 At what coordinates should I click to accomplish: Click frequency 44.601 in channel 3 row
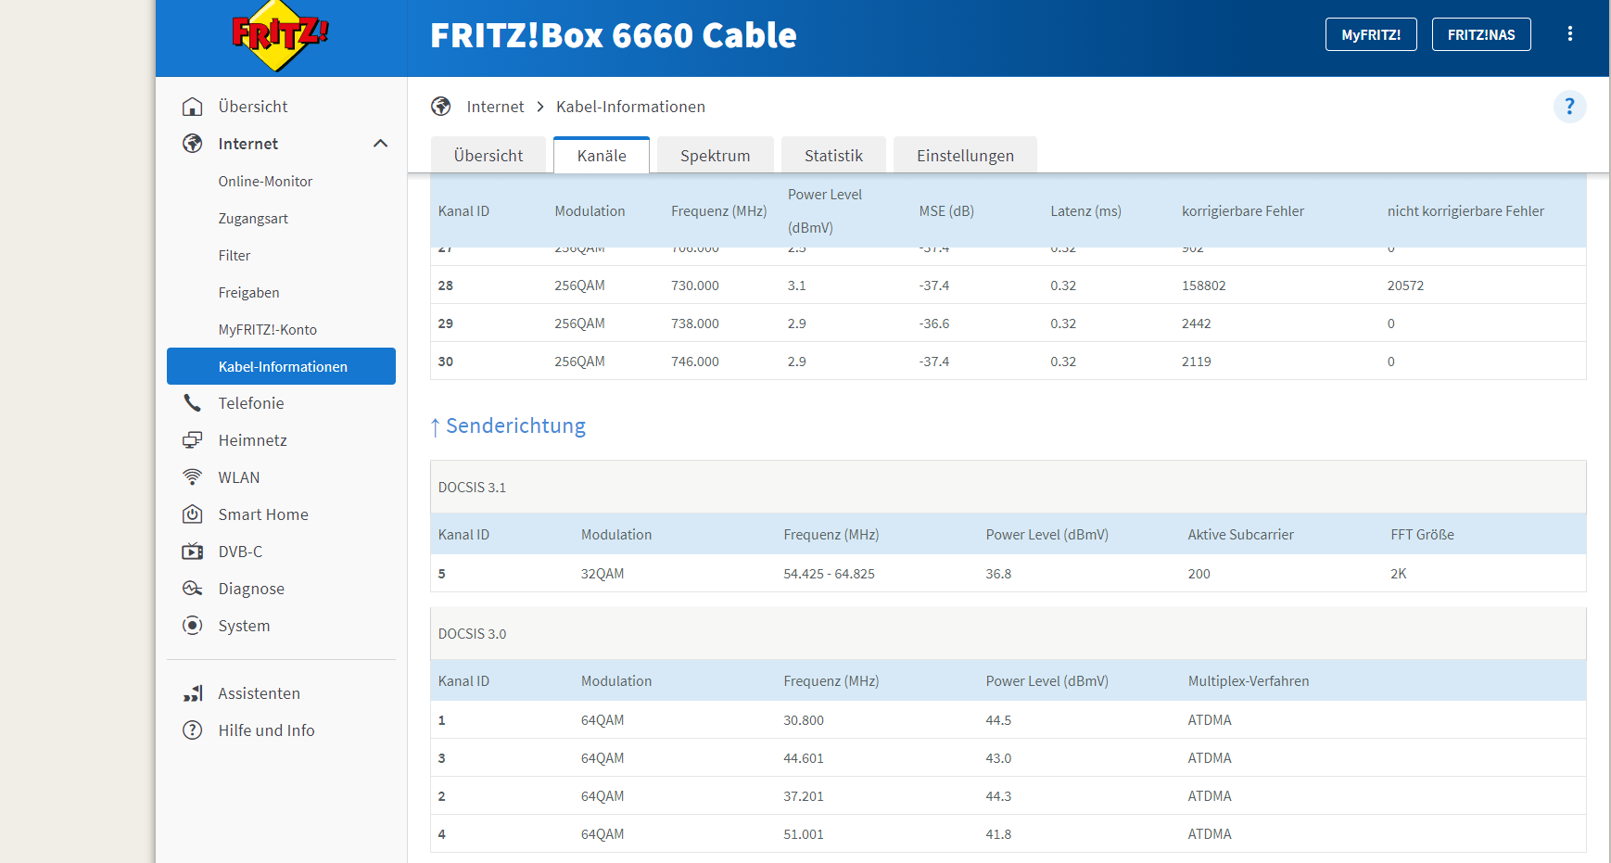(x=804, y=758)
